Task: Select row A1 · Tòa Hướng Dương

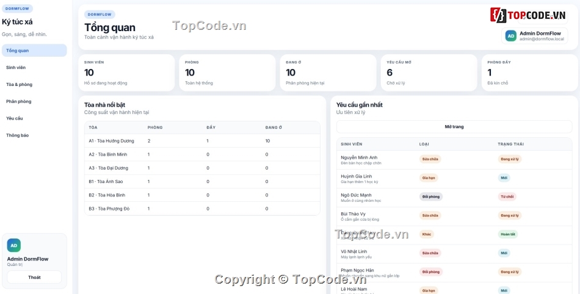Action: coord(202,141)
